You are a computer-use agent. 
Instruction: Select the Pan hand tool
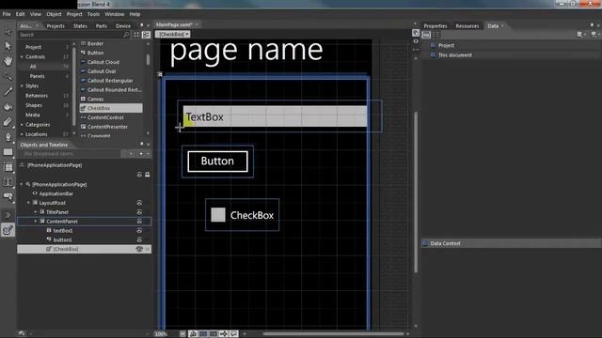pos(8,61)
